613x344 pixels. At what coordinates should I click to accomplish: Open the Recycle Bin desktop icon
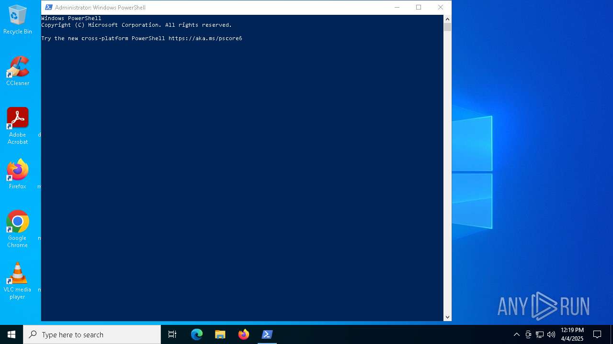click(x=18, y=20)
